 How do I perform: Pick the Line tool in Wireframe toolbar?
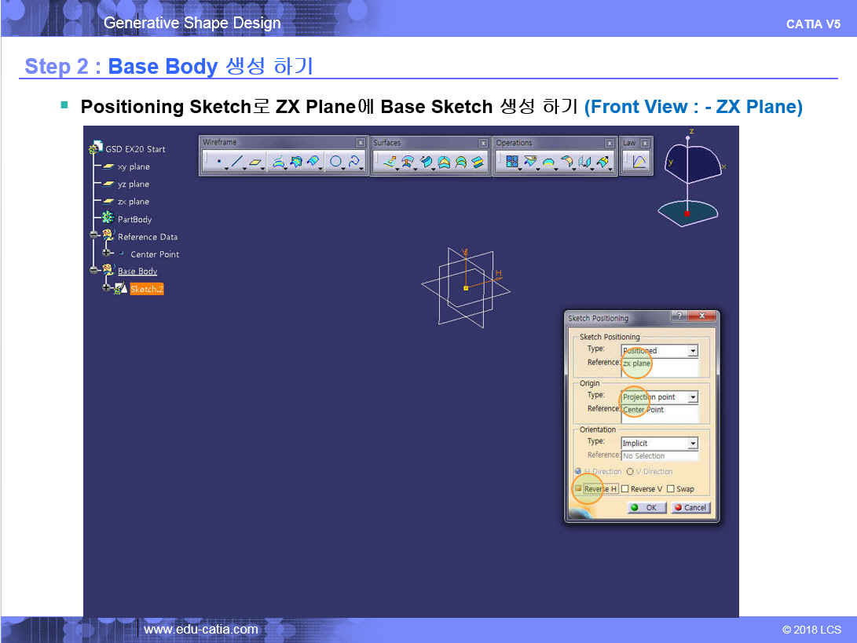(236, 162)
